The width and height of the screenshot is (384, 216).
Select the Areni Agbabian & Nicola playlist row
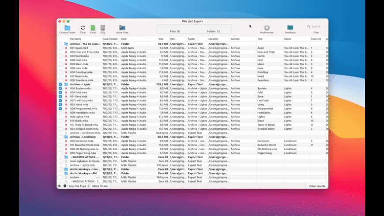click(192, 161)
